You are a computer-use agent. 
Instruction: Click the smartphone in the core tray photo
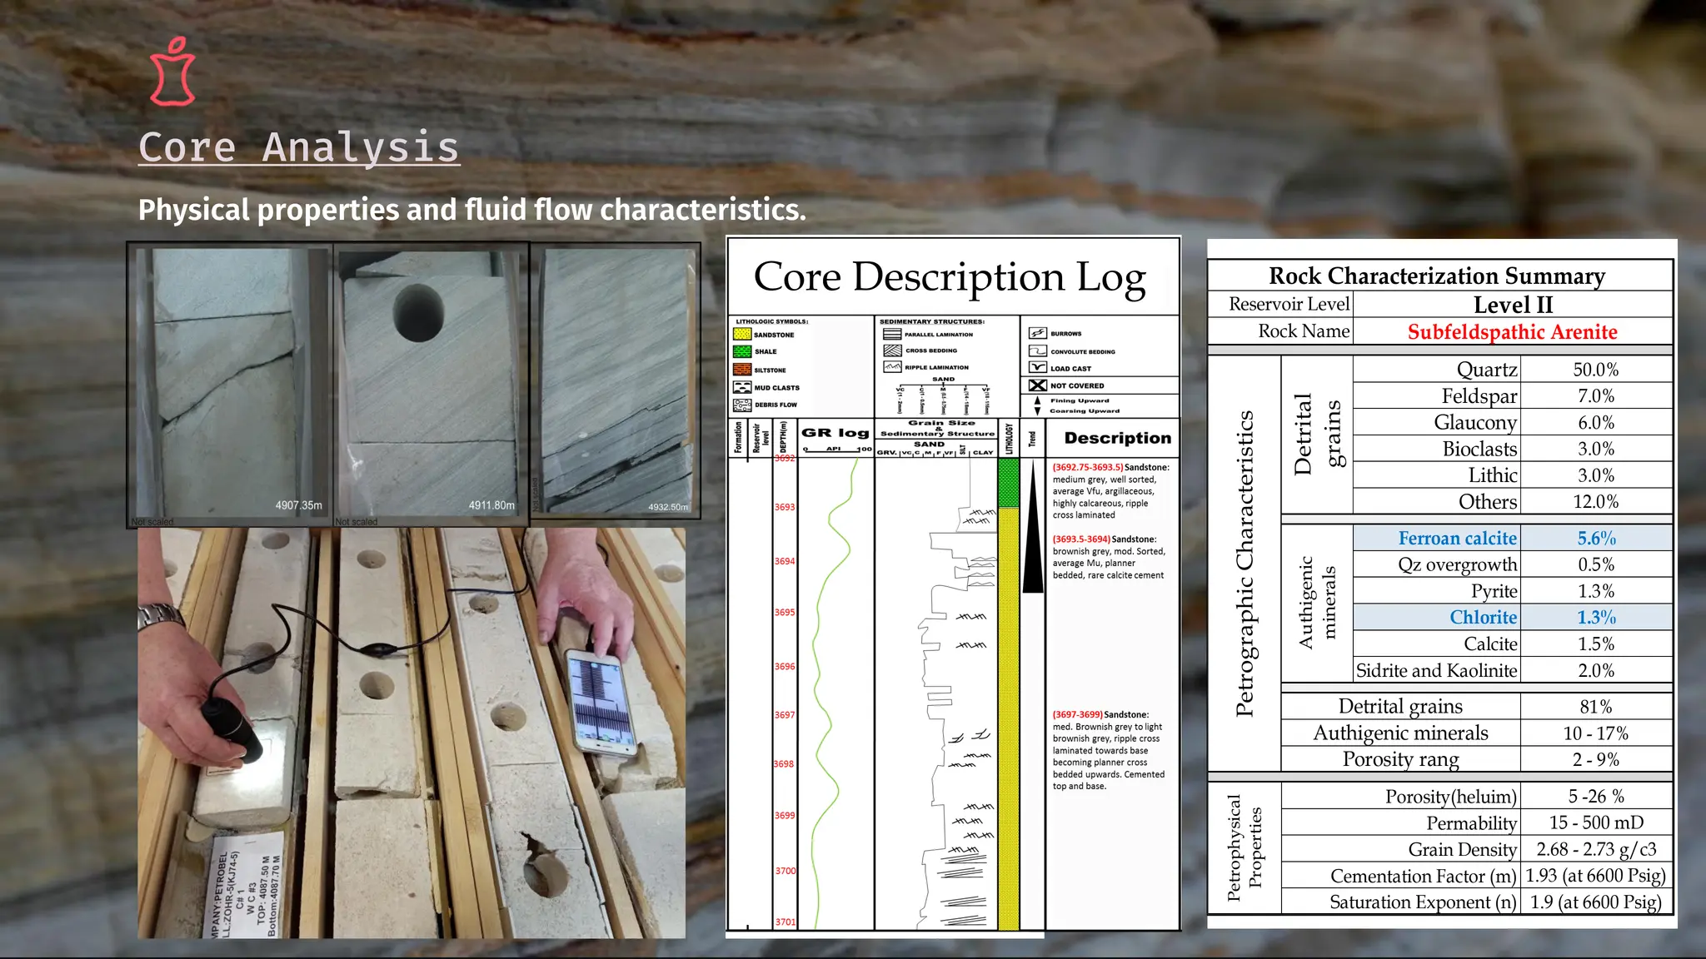tap(600, 703)
